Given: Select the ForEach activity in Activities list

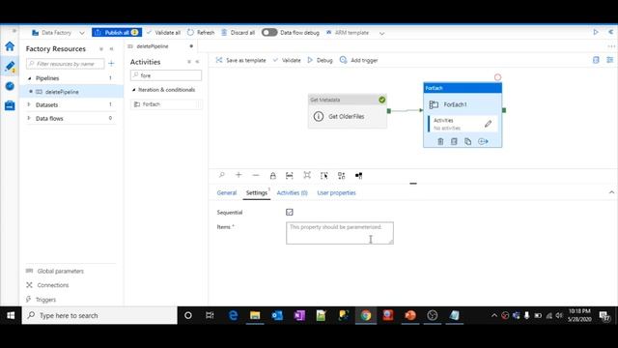Looking at the screenshot, I should (x=166, y=104).
